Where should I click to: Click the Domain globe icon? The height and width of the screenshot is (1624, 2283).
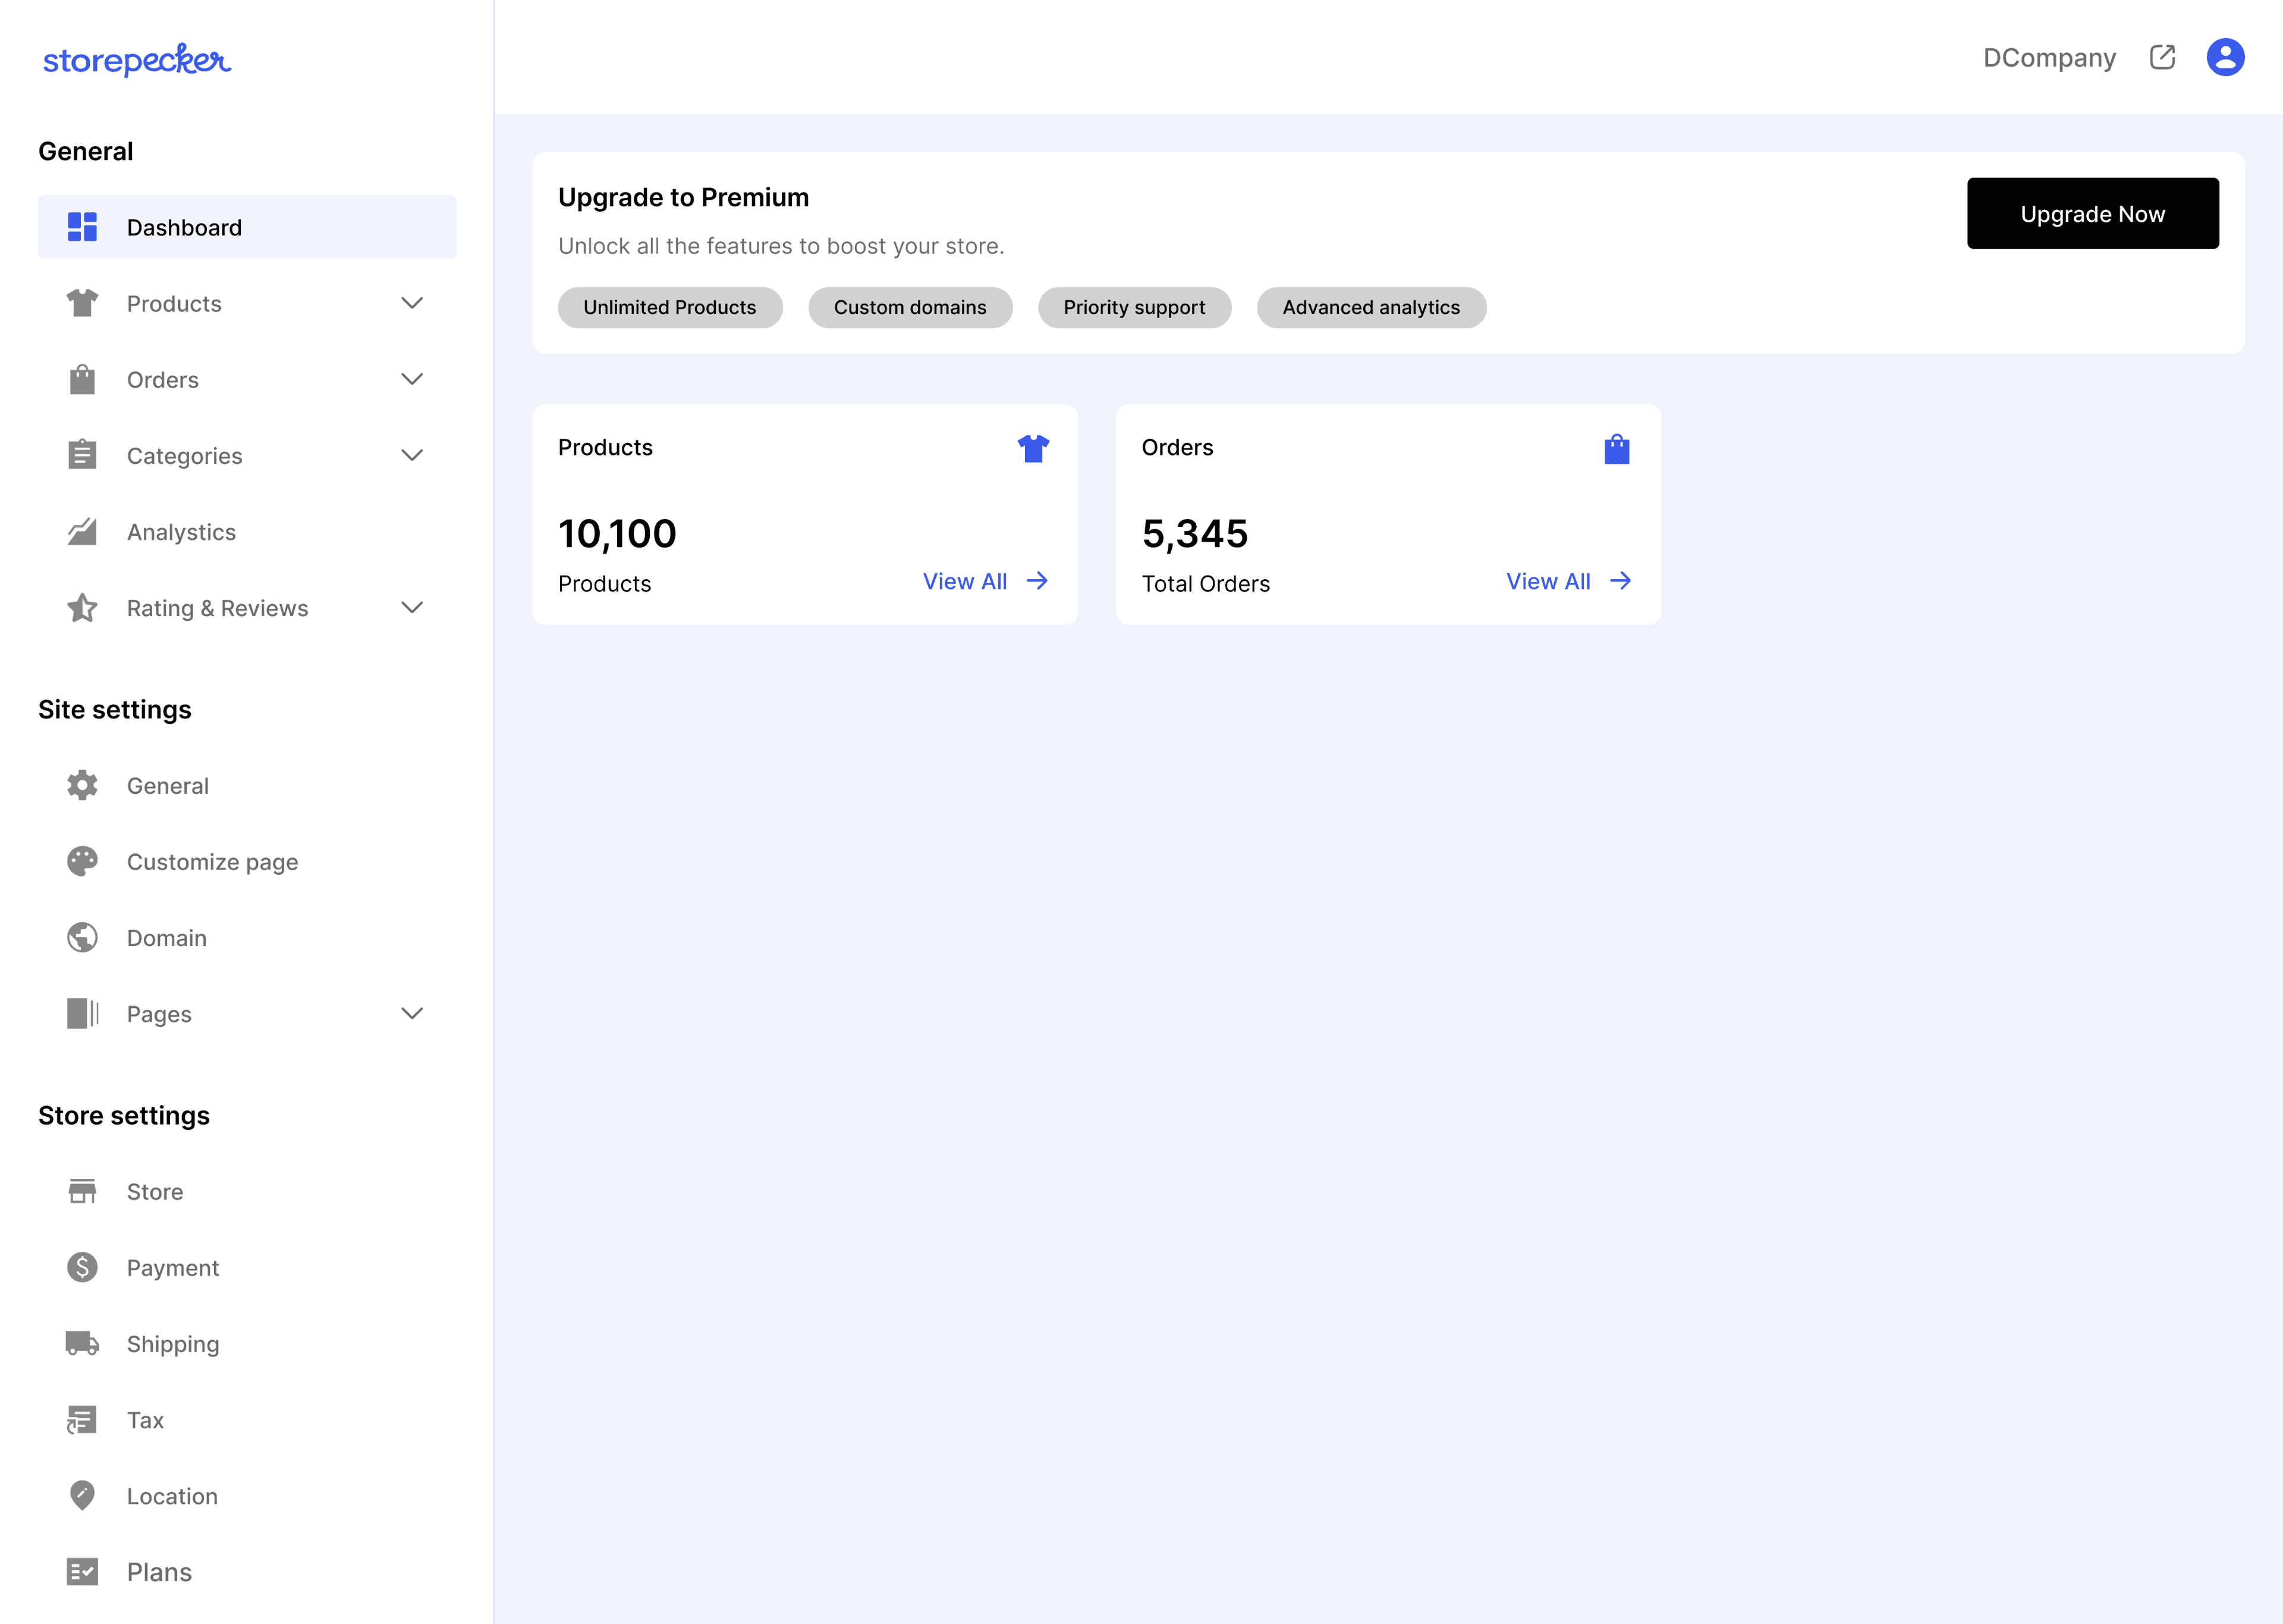82,937
